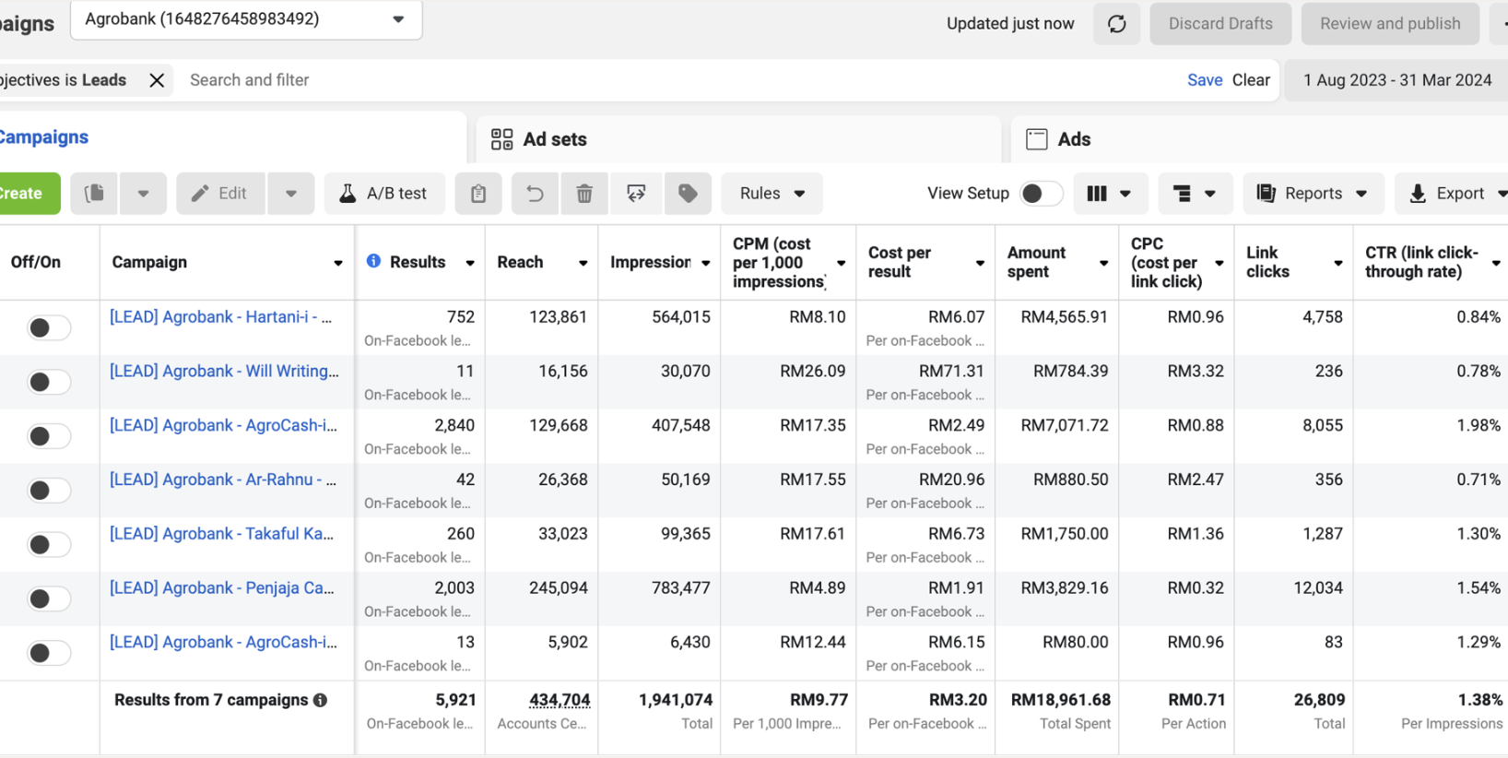Click the tag label icon
Image resolution: width=1508 pixels, height=758 pixels.
tap(688, 194)
